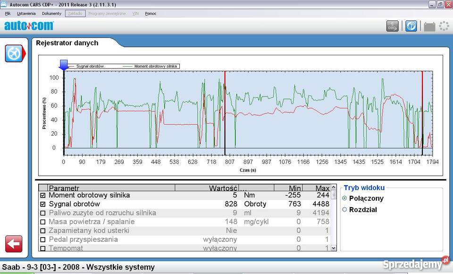This screenshot has width=453, height=274.
Task: Click the Parametr column header
Action: (111, 188)
